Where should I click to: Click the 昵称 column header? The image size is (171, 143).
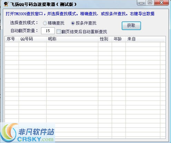click(72, 39)
